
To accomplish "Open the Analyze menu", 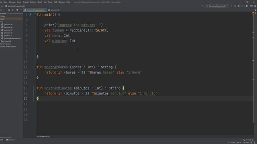I will pos(26,2).
